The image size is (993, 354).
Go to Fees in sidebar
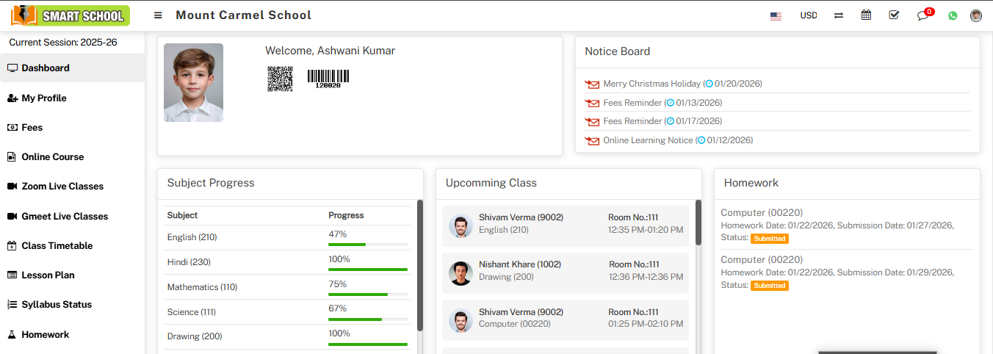pos(32,127)
